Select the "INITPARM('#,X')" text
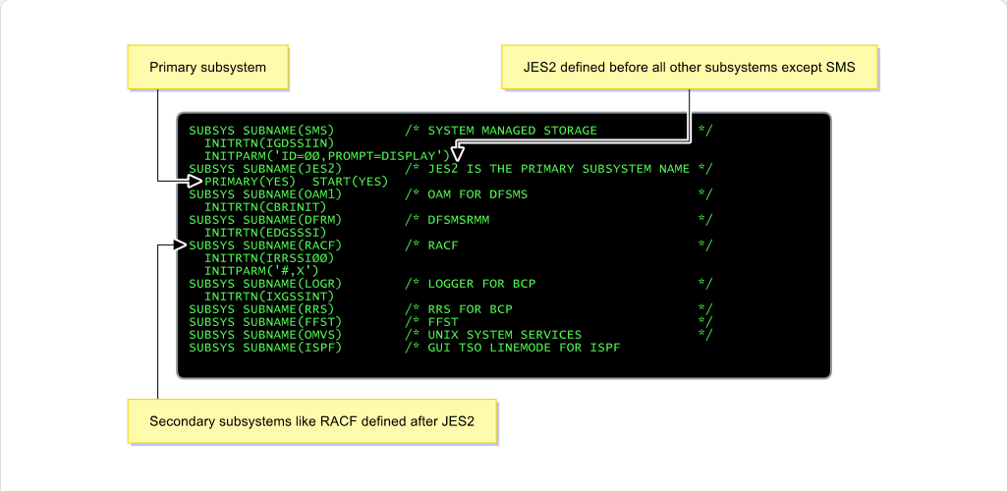Viewport: 1007px width, 491px height. click(261, 271)
